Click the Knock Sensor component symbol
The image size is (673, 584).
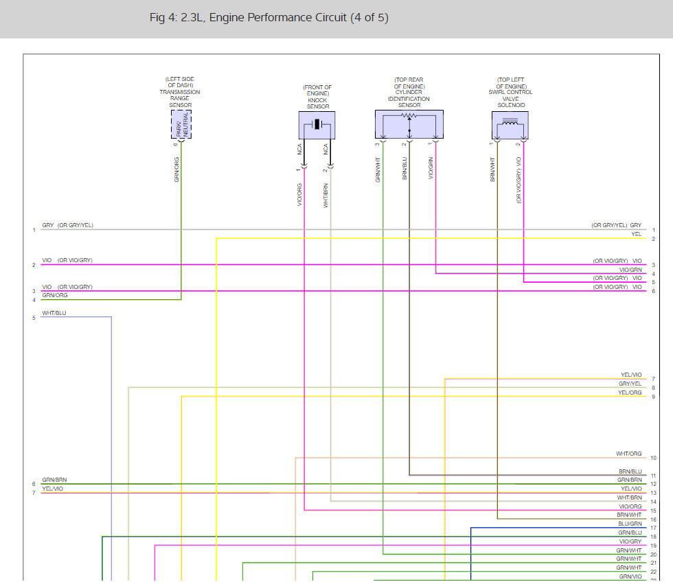coord(317,125)
